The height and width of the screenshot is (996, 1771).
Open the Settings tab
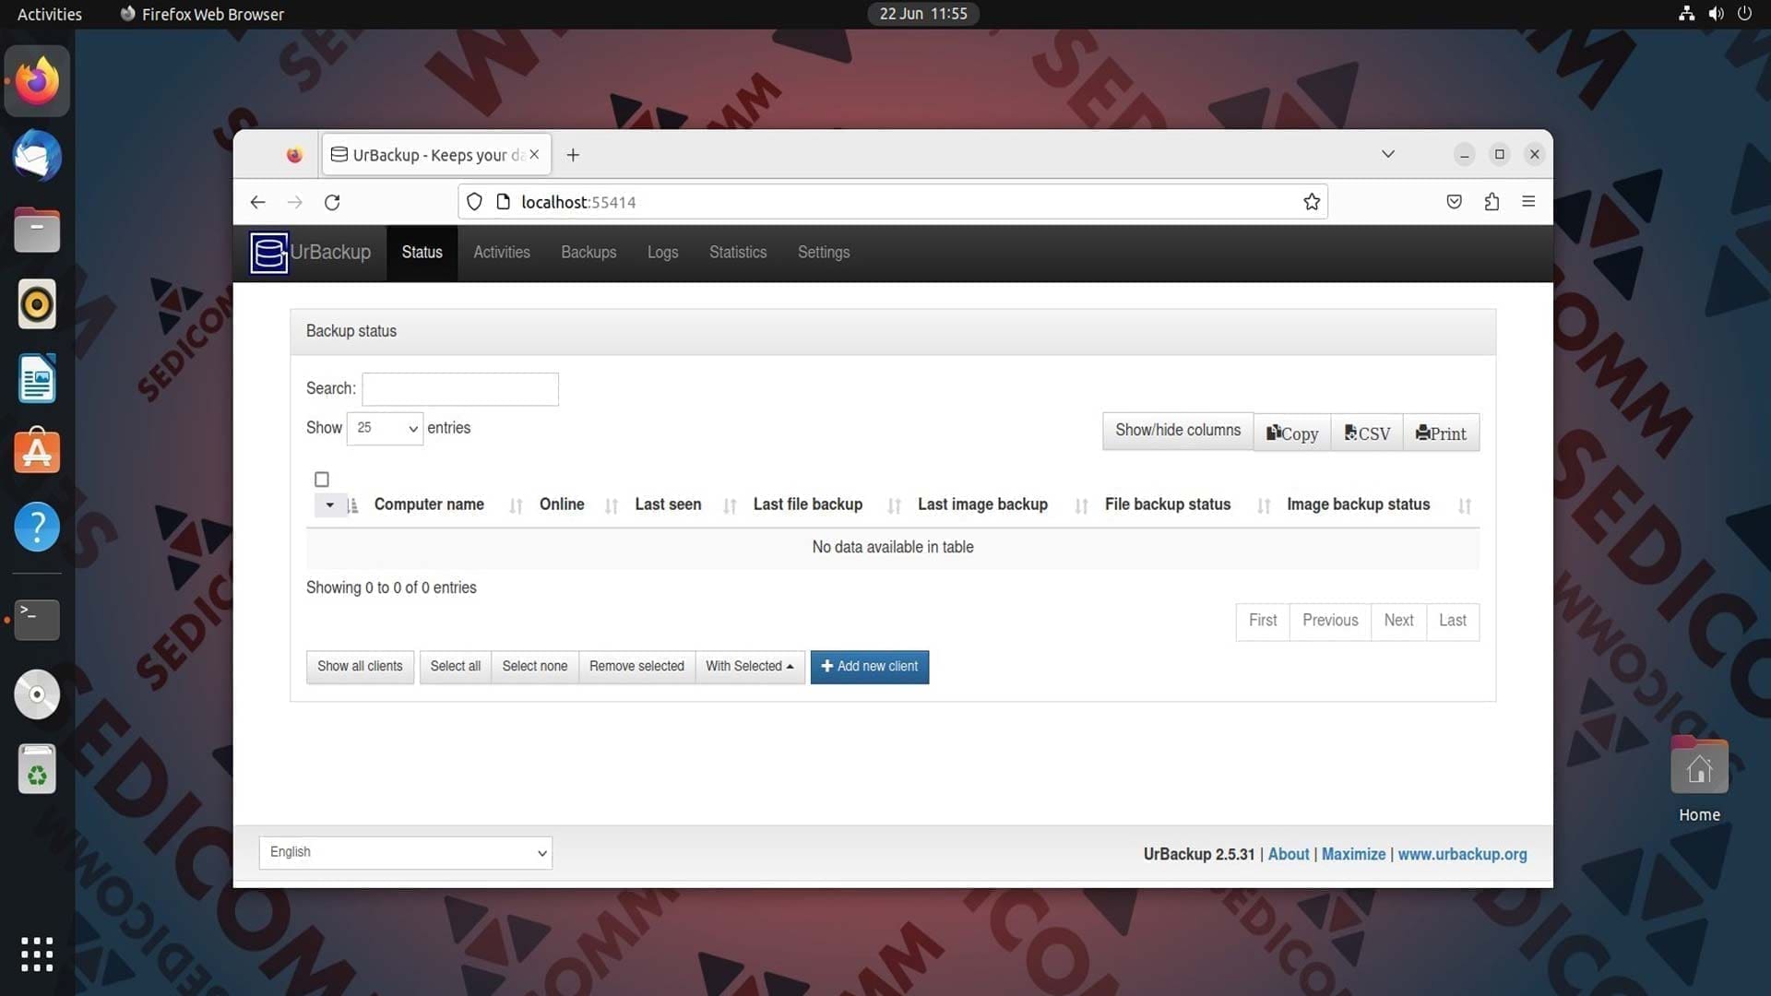pos(824,253)
